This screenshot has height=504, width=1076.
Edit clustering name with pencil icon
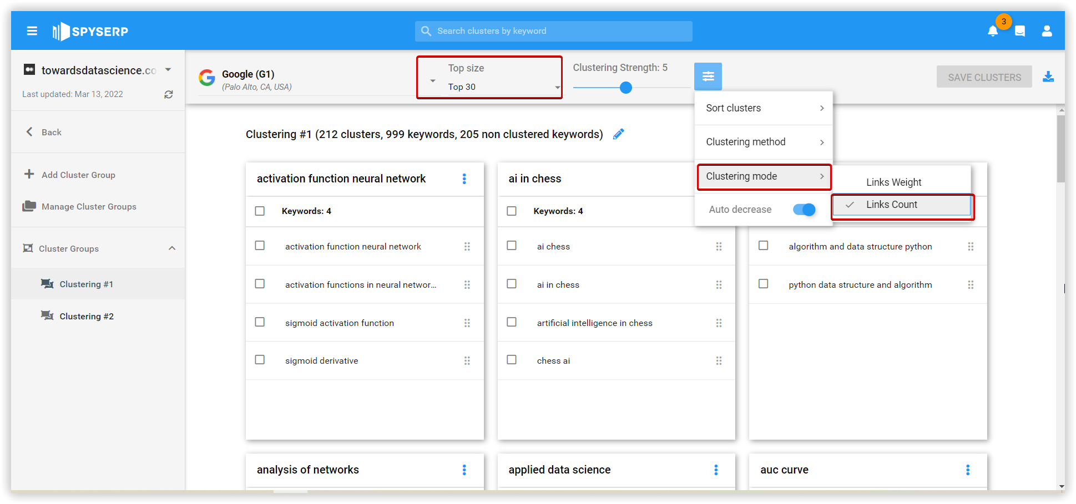pyautogui.click(x=618, y=134)
